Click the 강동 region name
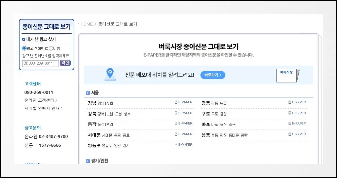 (206, 103)
